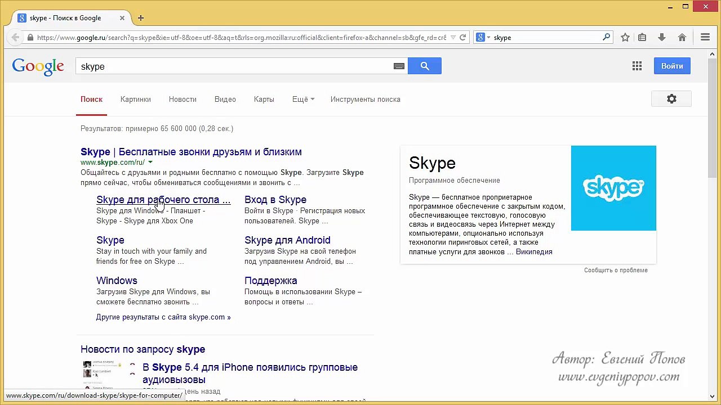Click the Войти sign-in button
The width and height of the screenshot is (721, 405).
point(672,66)
